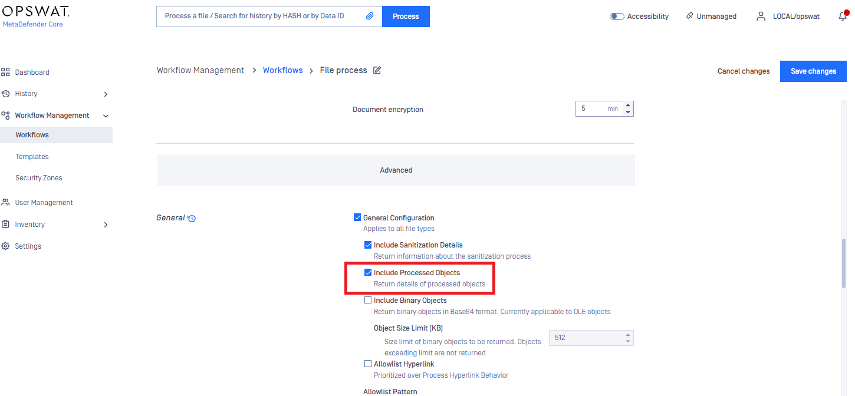
Task: Enable the Include Binary Objects checkbox
Action: (x=368, y=299)
